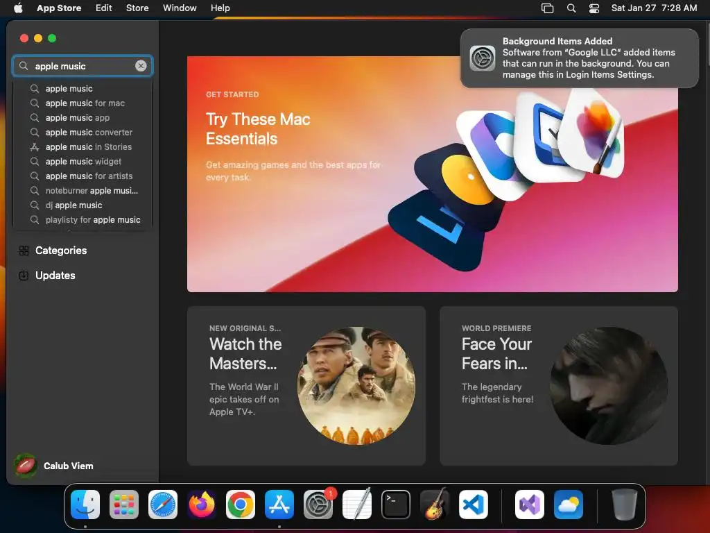Open the App Store menu

(59, 8)
